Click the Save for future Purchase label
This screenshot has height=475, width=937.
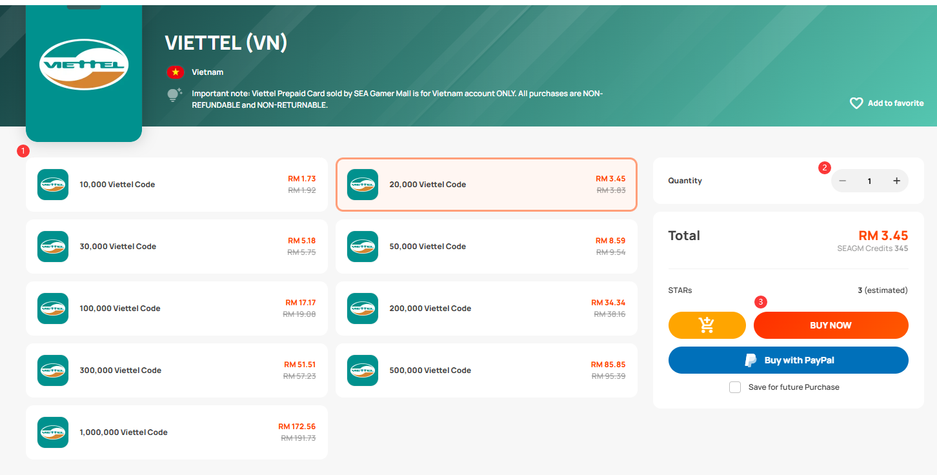coord(794,387)
